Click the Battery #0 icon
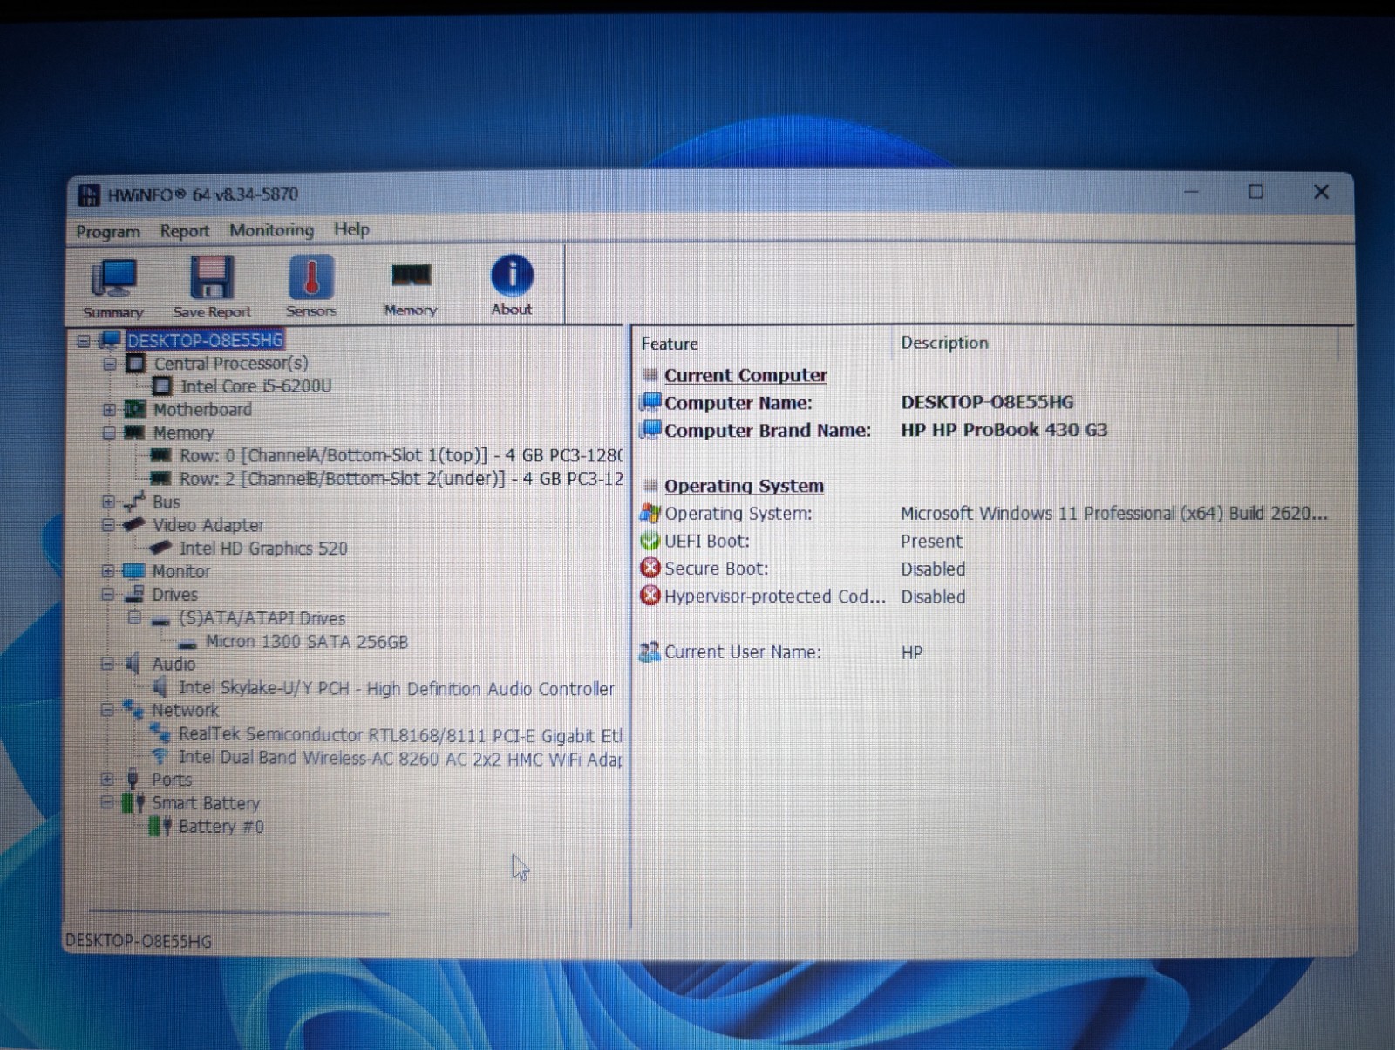The image size is (1395, 1050). (x=160, y=826)
